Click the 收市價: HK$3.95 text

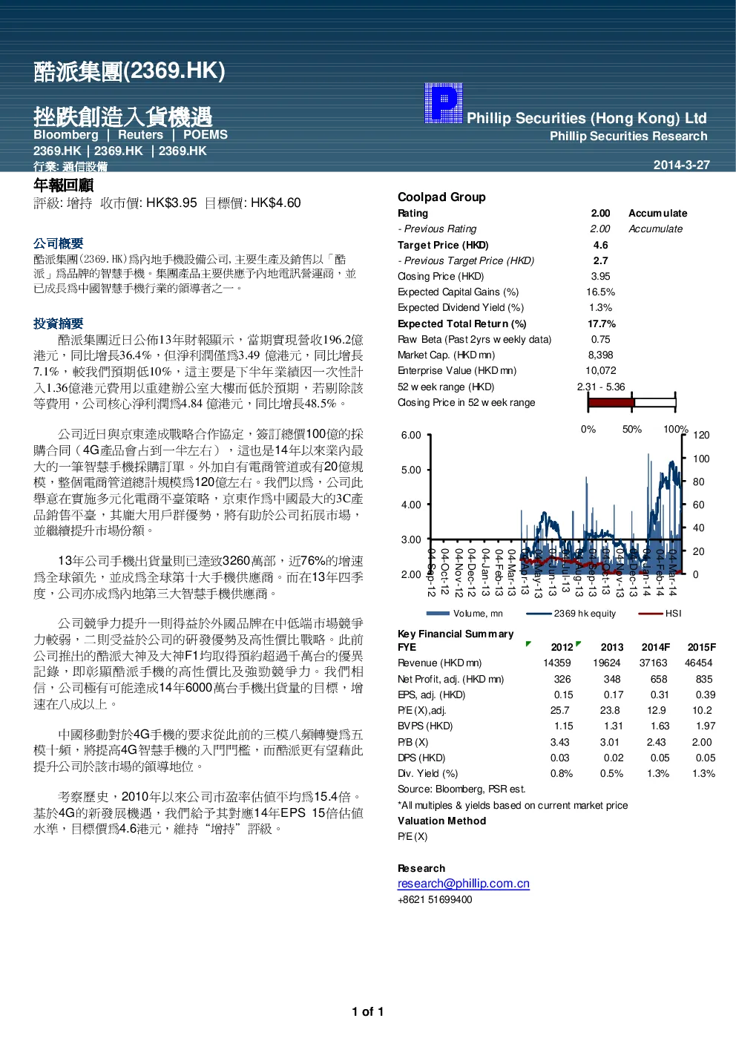click(148, 203)
